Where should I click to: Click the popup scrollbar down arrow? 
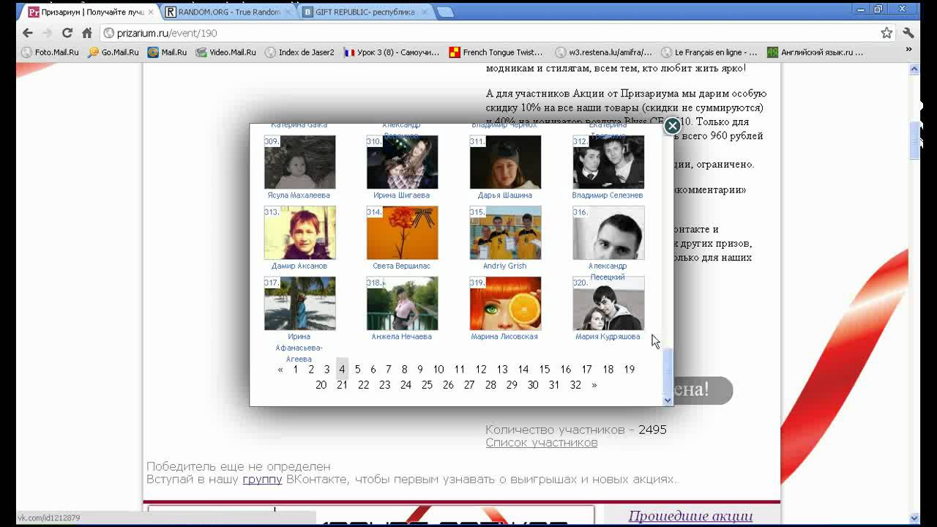click(667, 400)
